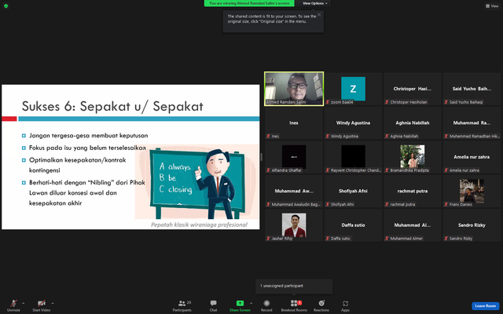This screenshot has width=503, height=314.
Task: Select the Ines participant tile
Action: point(294,122)
